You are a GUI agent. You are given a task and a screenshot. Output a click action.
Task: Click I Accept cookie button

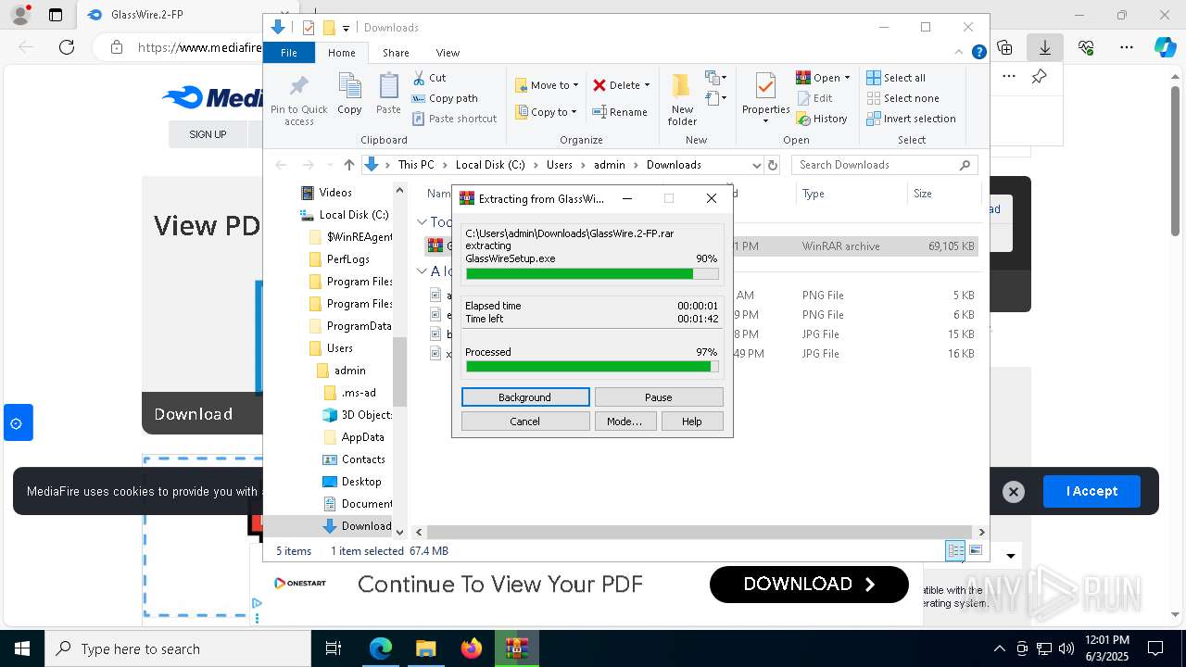tap(1091, 491)
